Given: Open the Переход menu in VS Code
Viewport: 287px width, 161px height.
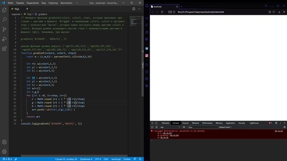Looking at the screenshot, I should click(x=53, y=3).
